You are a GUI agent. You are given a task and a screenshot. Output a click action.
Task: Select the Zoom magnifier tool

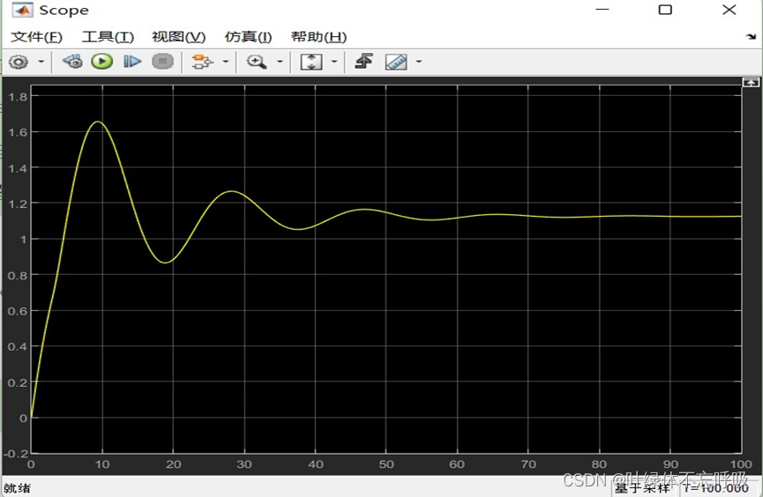(257, 62)
